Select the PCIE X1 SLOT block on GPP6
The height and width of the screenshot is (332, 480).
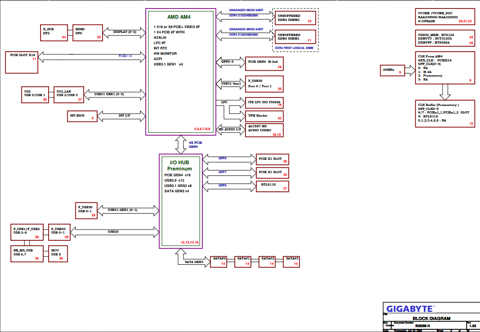click(x=272, y=160)
